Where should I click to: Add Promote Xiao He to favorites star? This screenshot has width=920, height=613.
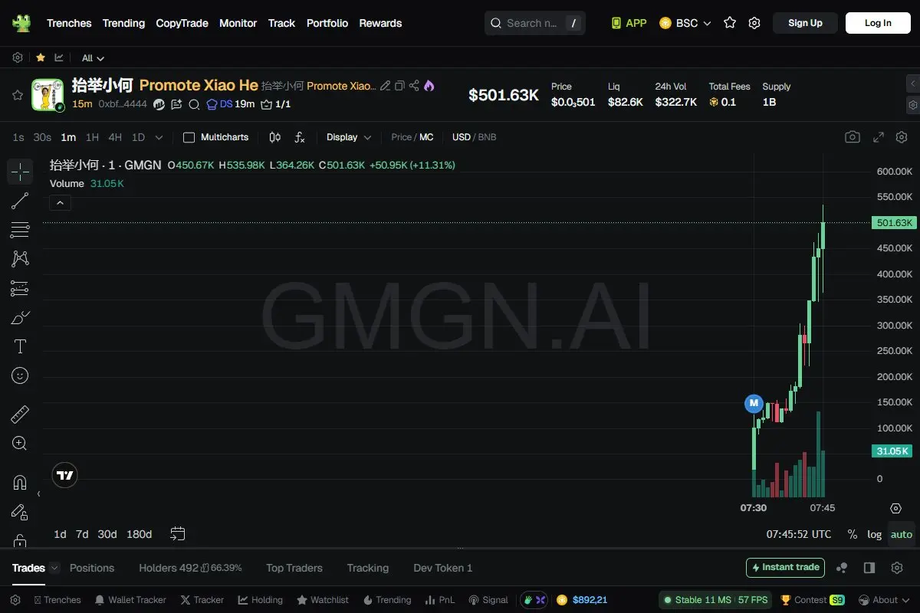pyautogui.click(x=17, y=95)
